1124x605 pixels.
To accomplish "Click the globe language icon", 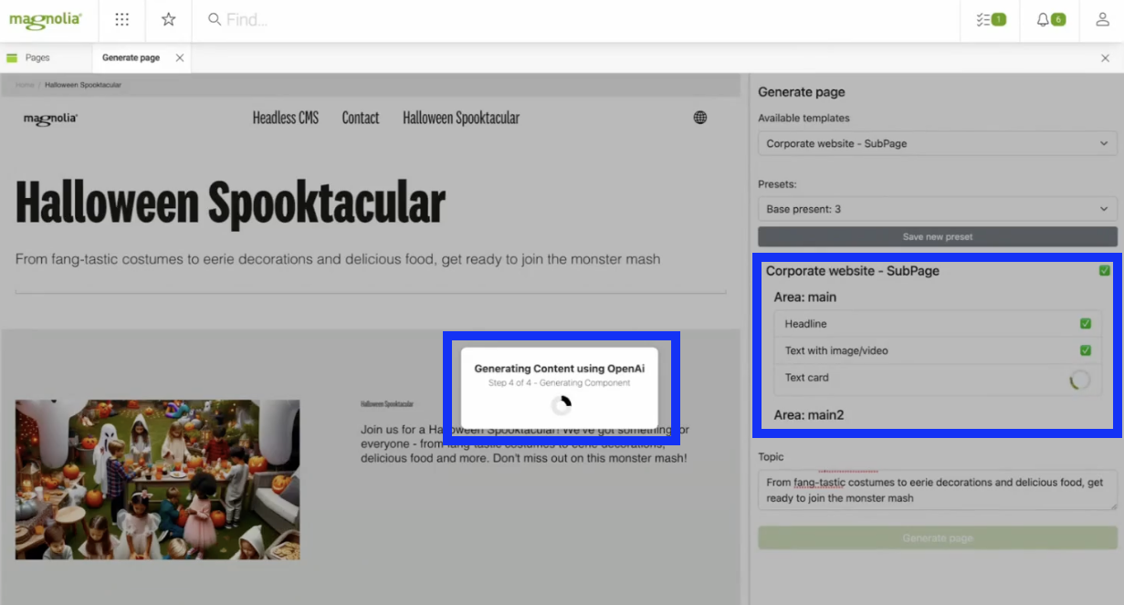I will tap(700, 118).
